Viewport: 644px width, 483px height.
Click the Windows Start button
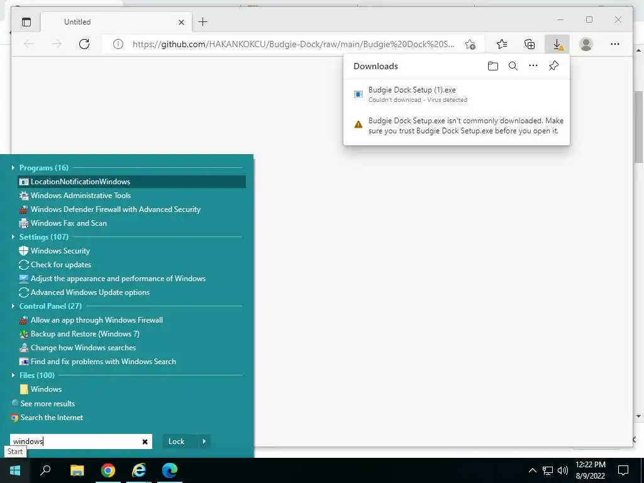click(15, 470)
